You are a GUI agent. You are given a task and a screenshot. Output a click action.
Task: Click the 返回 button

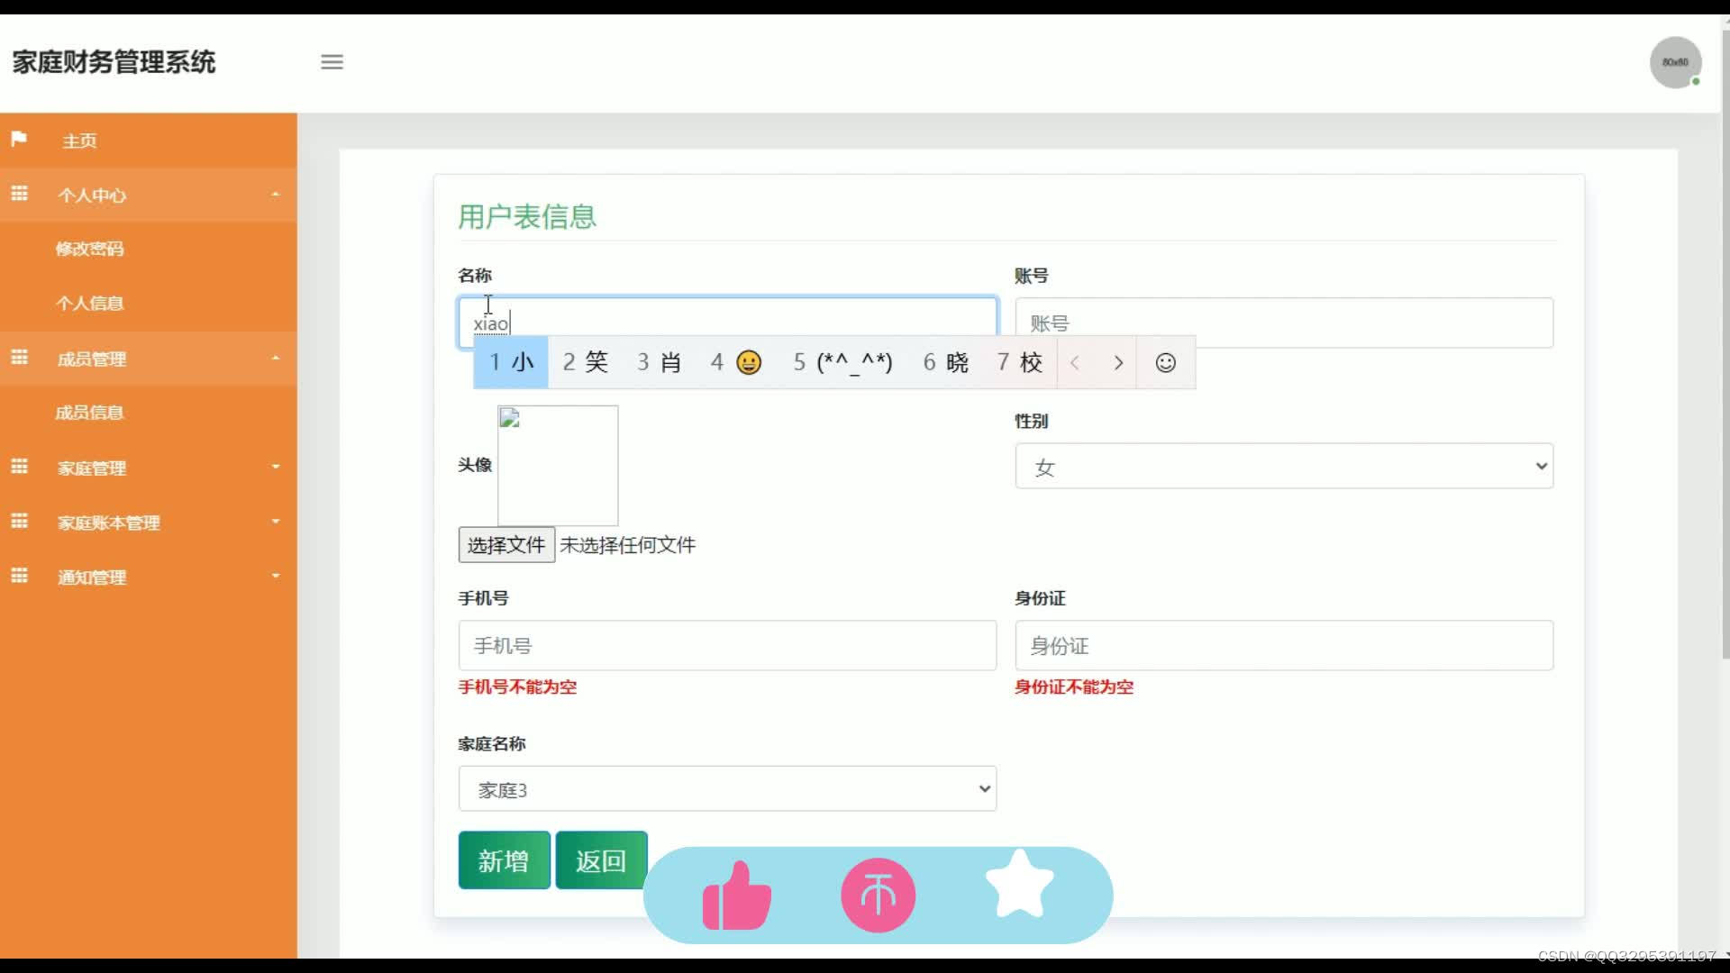pos(601,860)
